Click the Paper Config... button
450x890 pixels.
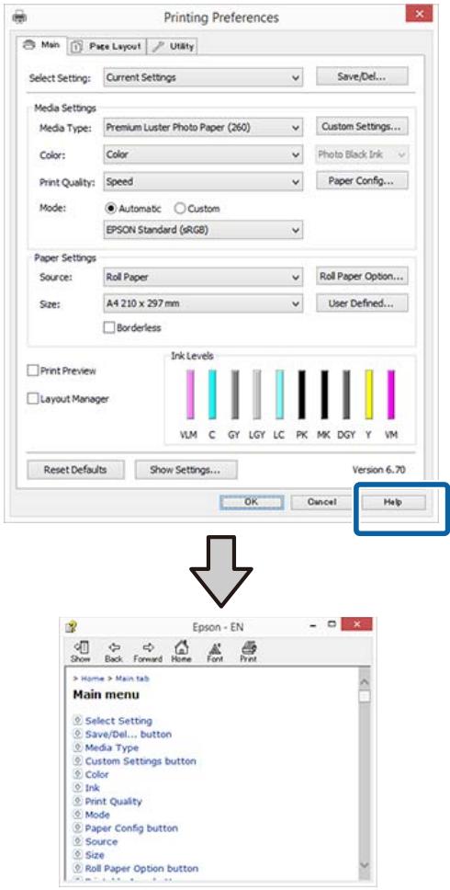coord(362,181)
